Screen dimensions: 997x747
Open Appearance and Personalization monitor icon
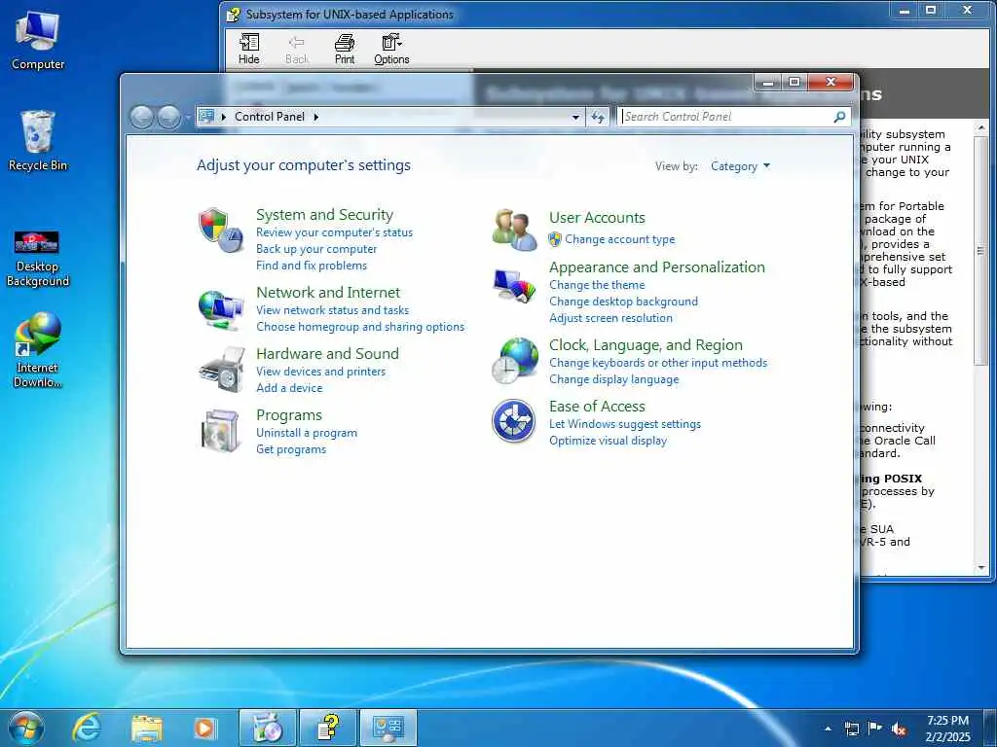pos(514,286)
